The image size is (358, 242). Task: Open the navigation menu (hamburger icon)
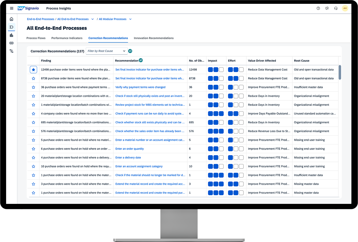coord(11,8)
